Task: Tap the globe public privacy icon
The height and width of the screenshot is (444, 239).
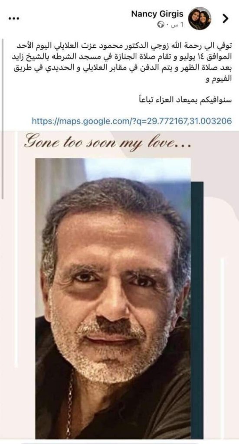Action: [160, 25]
